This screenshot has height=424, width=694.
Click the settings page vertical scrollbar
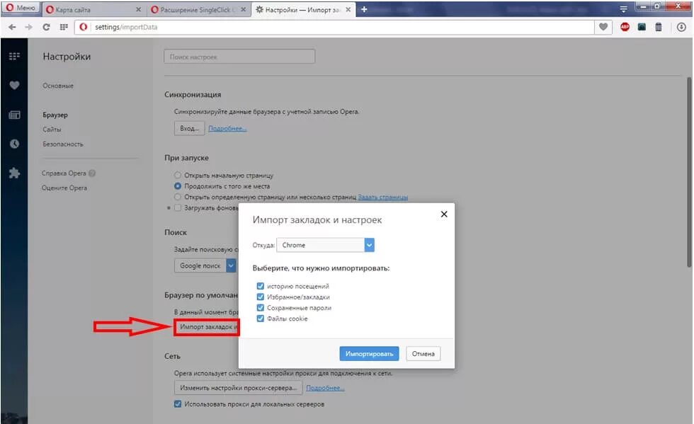point(689,172)
